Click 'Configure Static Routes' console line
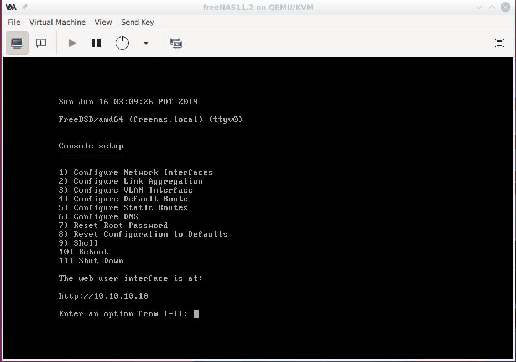Image resolution: width=516 pixels, height=362 pixels. click(123, 208)
